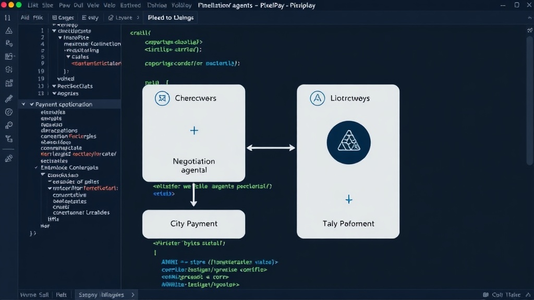Select the dlmractctions tree row
534x300 pixels.
click(59, 130)
